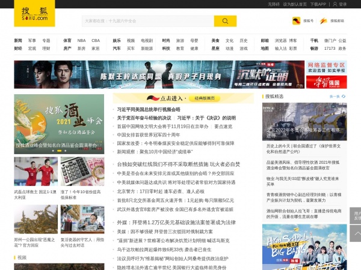Image resolution: width=361 pixels, height=270 pixels.
Task: Click the 搜狐精选 section title
Action: point(274,97)
